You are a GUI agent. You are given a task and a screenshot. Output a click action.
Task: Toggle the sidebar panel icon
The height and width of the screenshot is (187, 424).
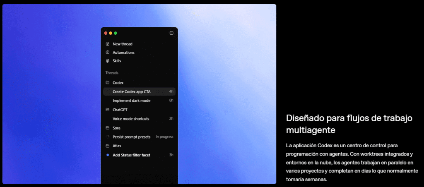click(171, 33)
